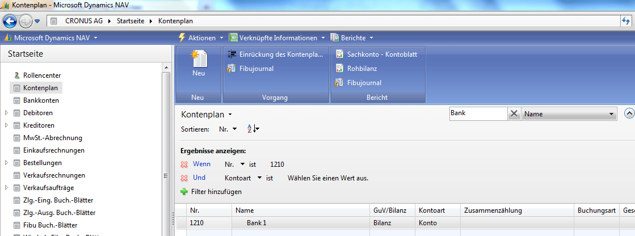The image size is (635, 236).
Task: Click Startseite in the address breadcrumb
Action: point(131,20)
